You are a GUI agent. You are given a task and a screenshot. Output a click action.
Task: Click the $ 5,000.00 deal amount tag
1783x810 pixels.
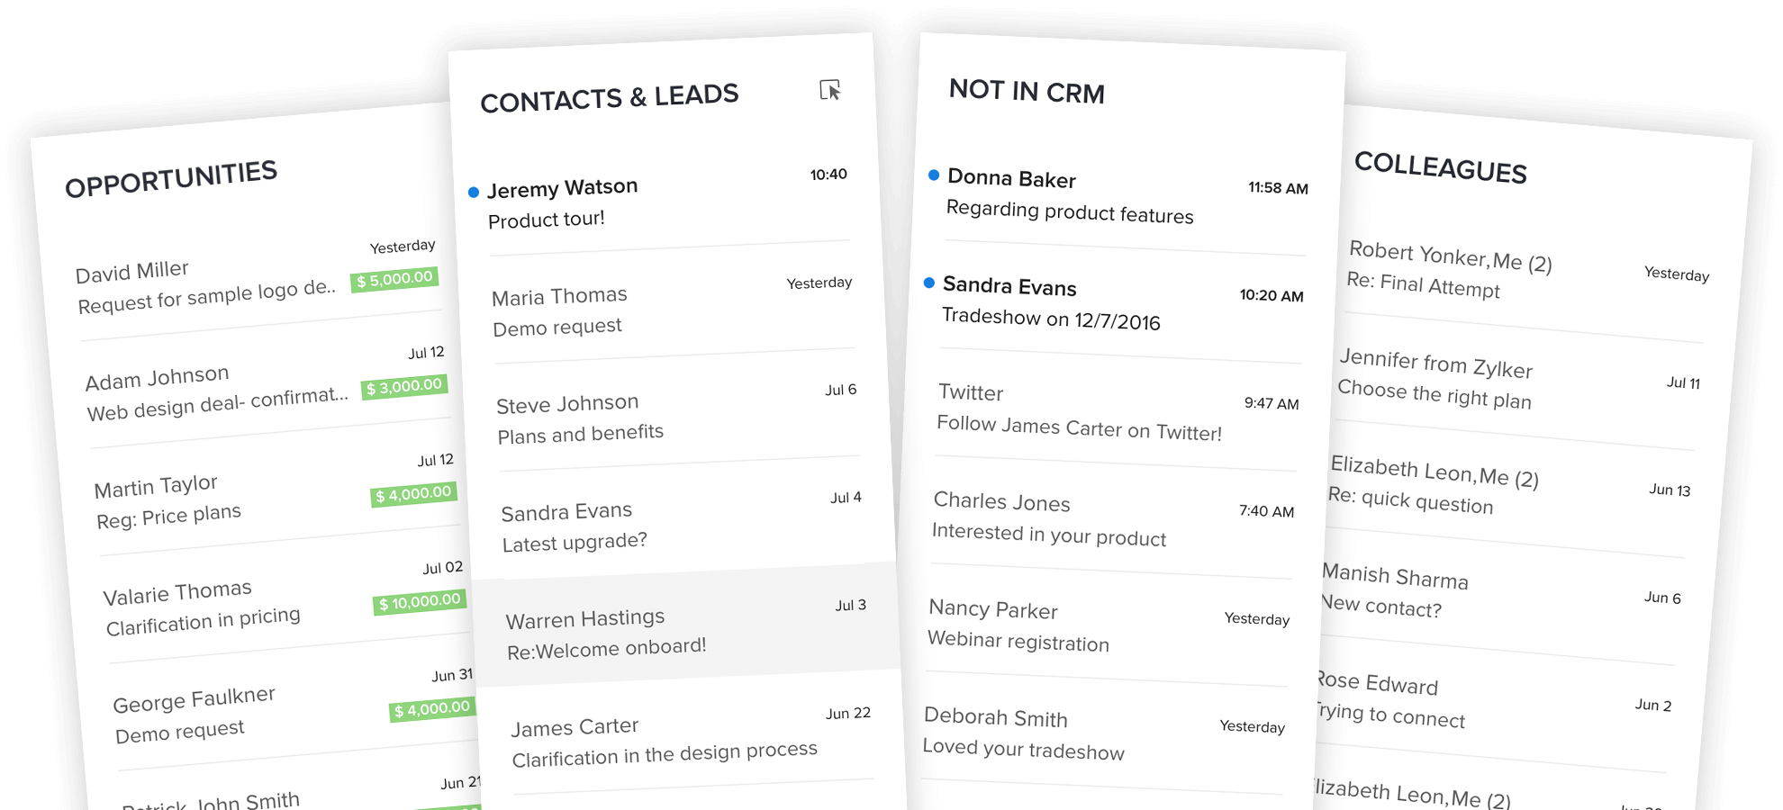tap(394, 279)
